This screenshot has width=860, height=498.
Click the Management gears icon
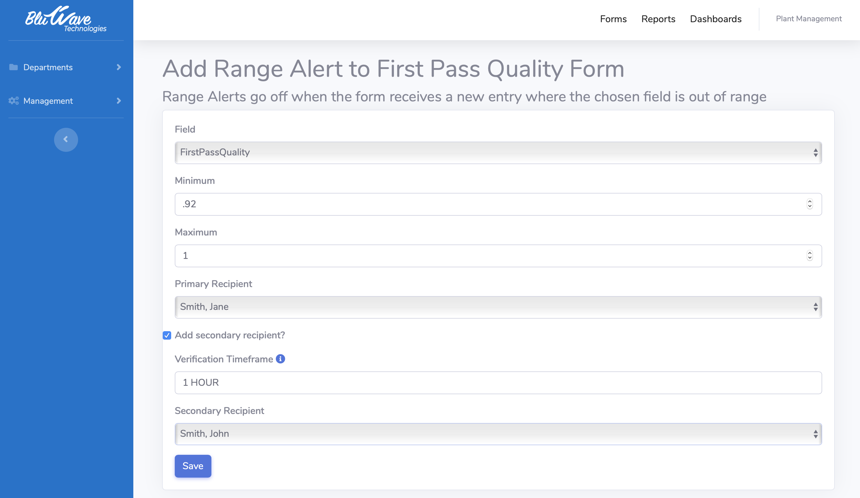pos(13,100)
